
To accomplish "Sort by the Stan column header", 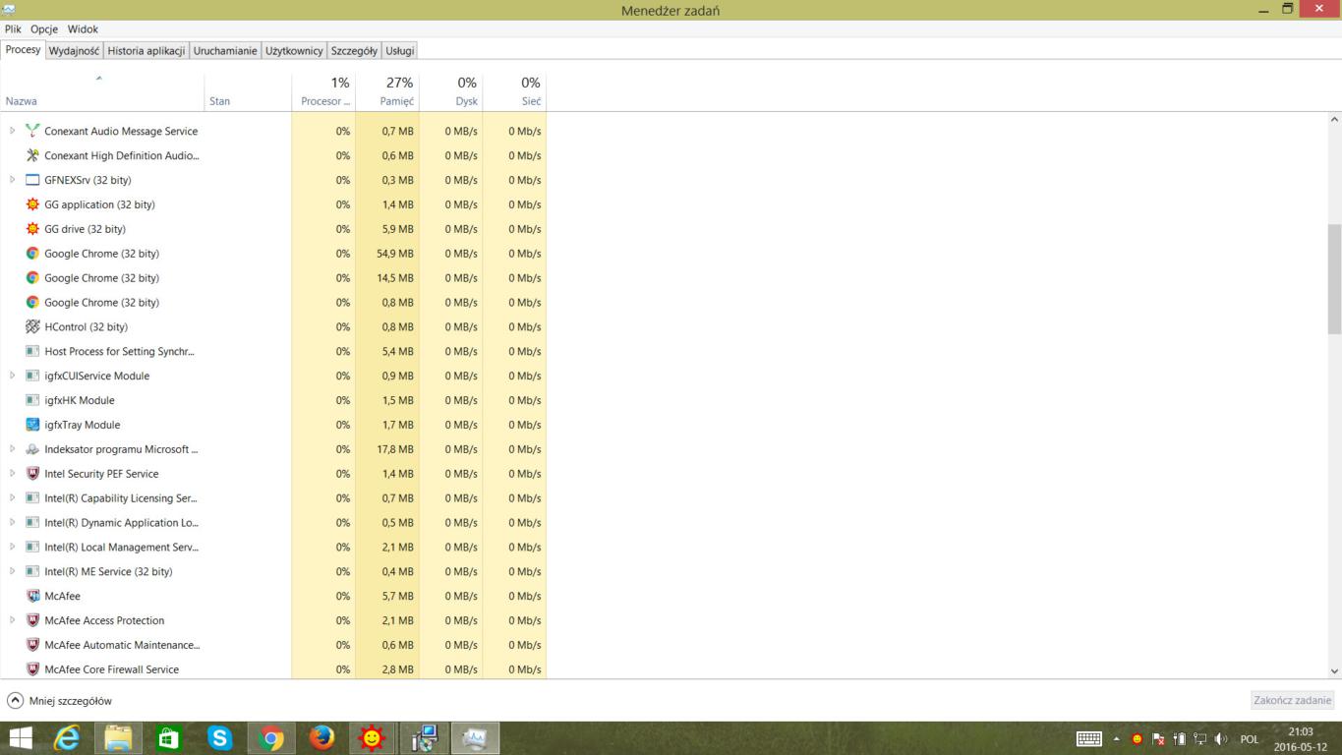I will pos(248,90).
